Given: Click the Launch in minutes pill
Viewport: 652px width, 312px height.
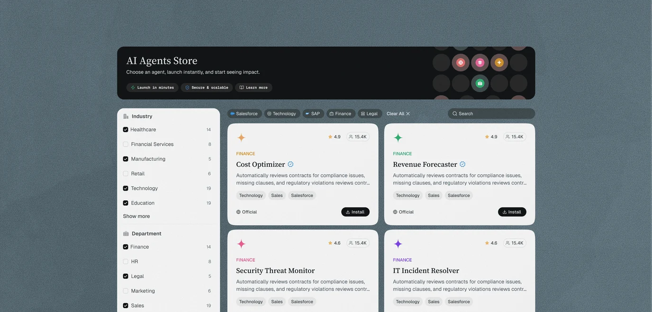Looking at the screenshot, I should [152, 88].
